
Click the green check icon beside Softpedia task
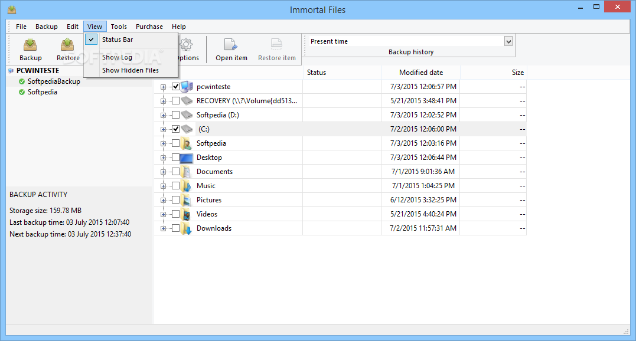[22, 93]
